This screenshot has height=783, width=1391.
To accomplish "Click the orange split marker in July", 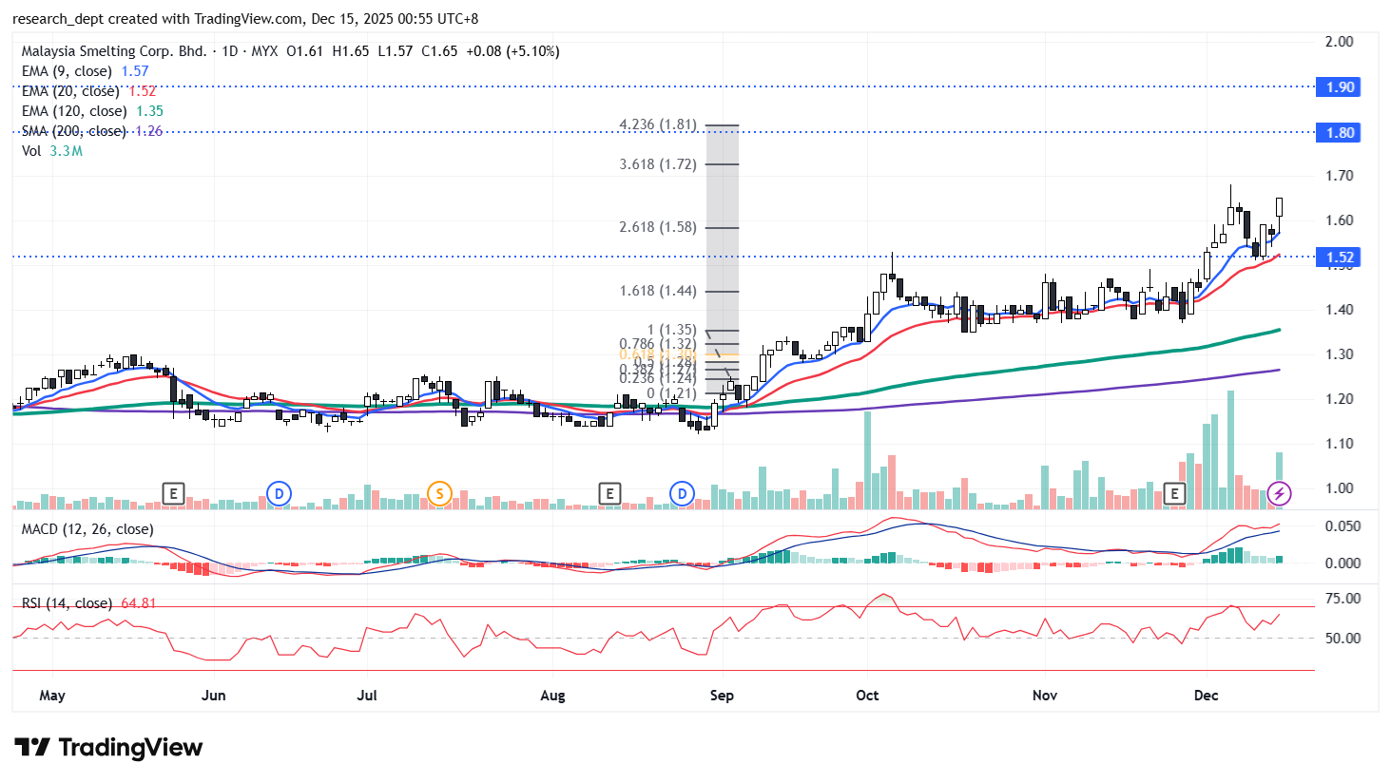I will (x=438, y=493).
